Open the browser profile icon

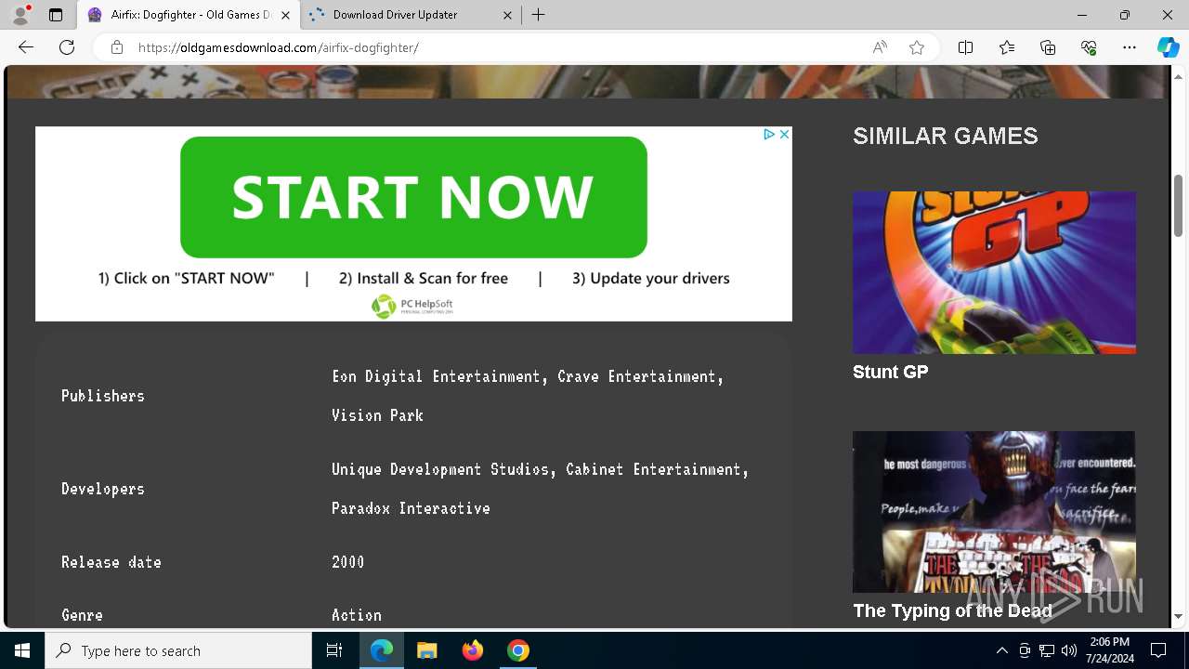click(20, 15)
